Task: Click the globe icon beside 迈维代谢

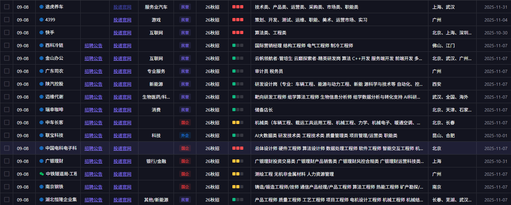Action: coord(41,97)
